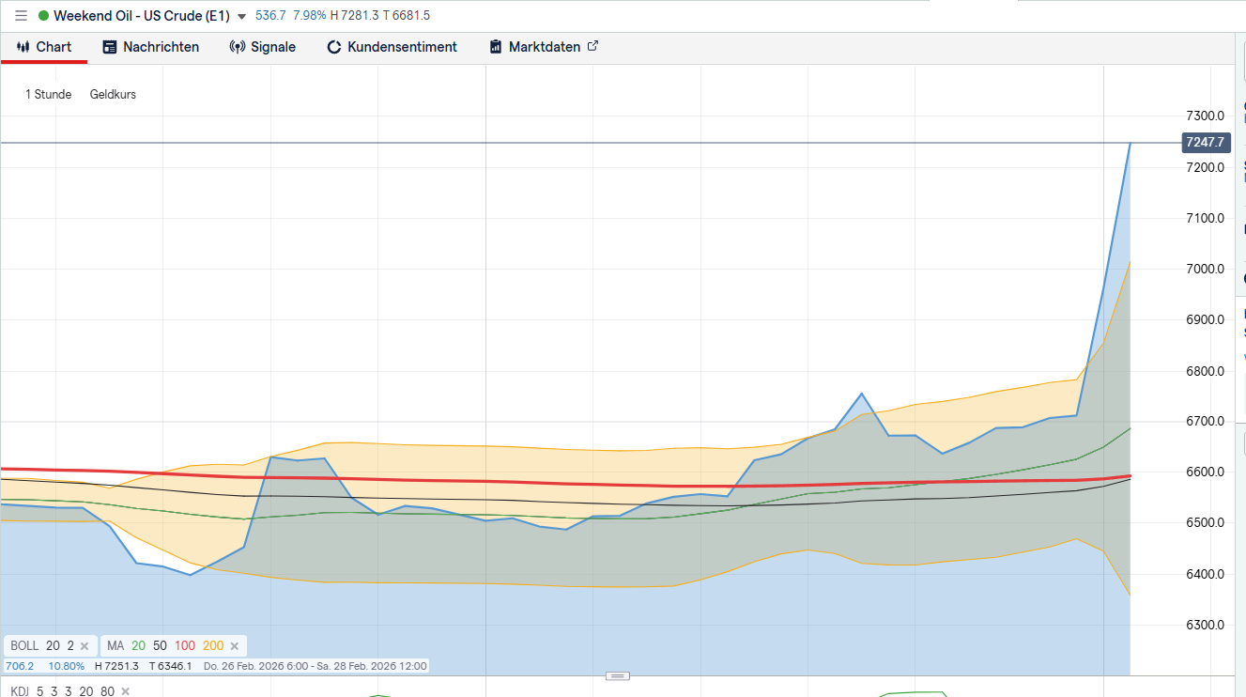Select the orange MA 200 period
Screen dimensions: 1246x697
pyautogui.click(x=213, y=646)
